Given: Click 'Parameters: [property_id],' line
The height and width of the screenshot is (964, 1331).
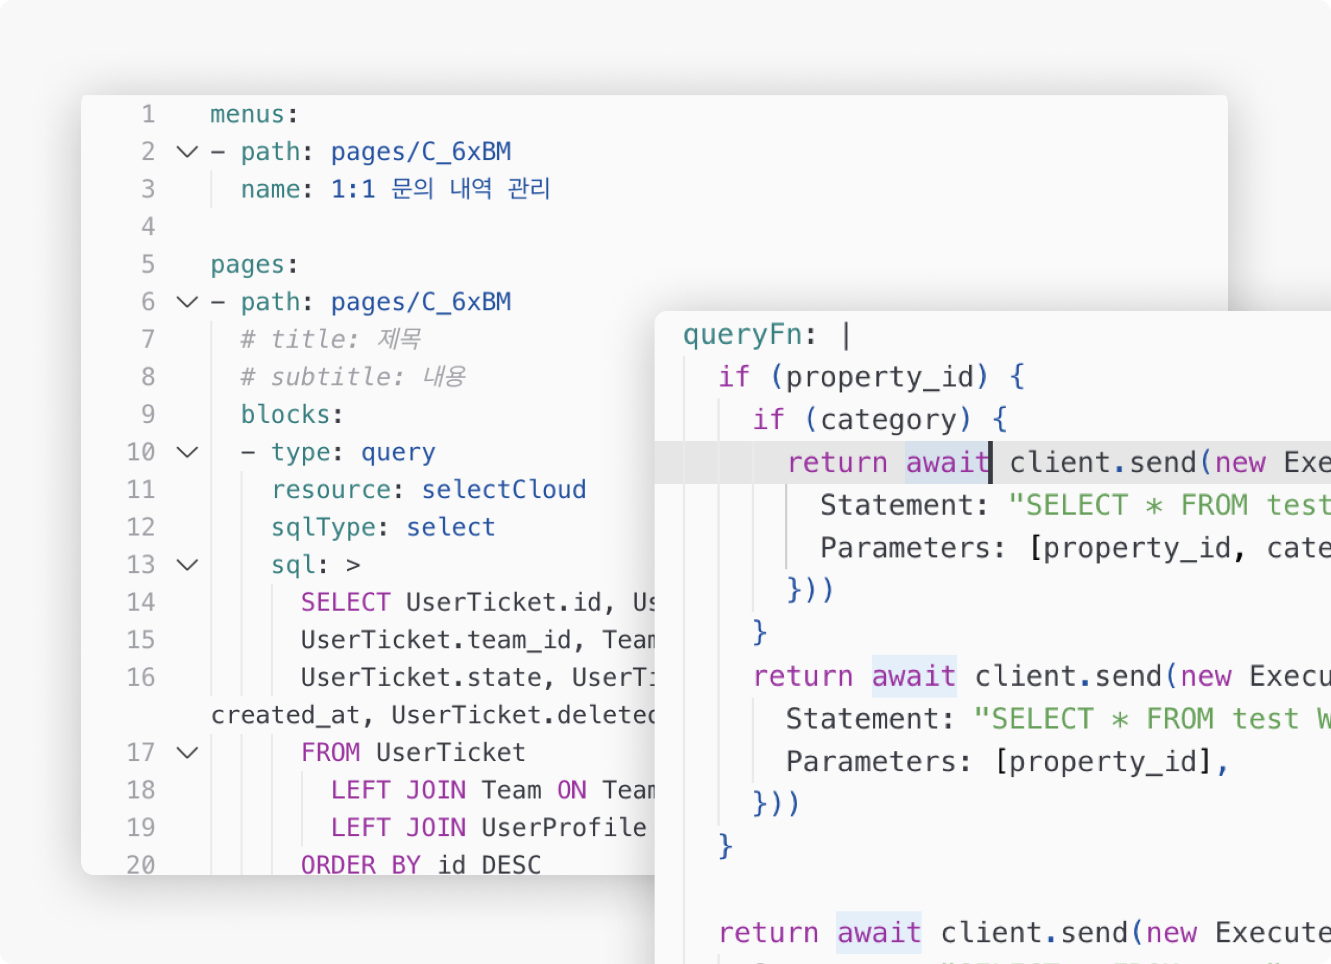Looking at the screenshot, I should pos(1006,762).
